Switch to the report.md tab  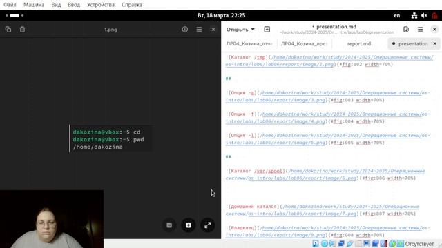click(359, 44)
